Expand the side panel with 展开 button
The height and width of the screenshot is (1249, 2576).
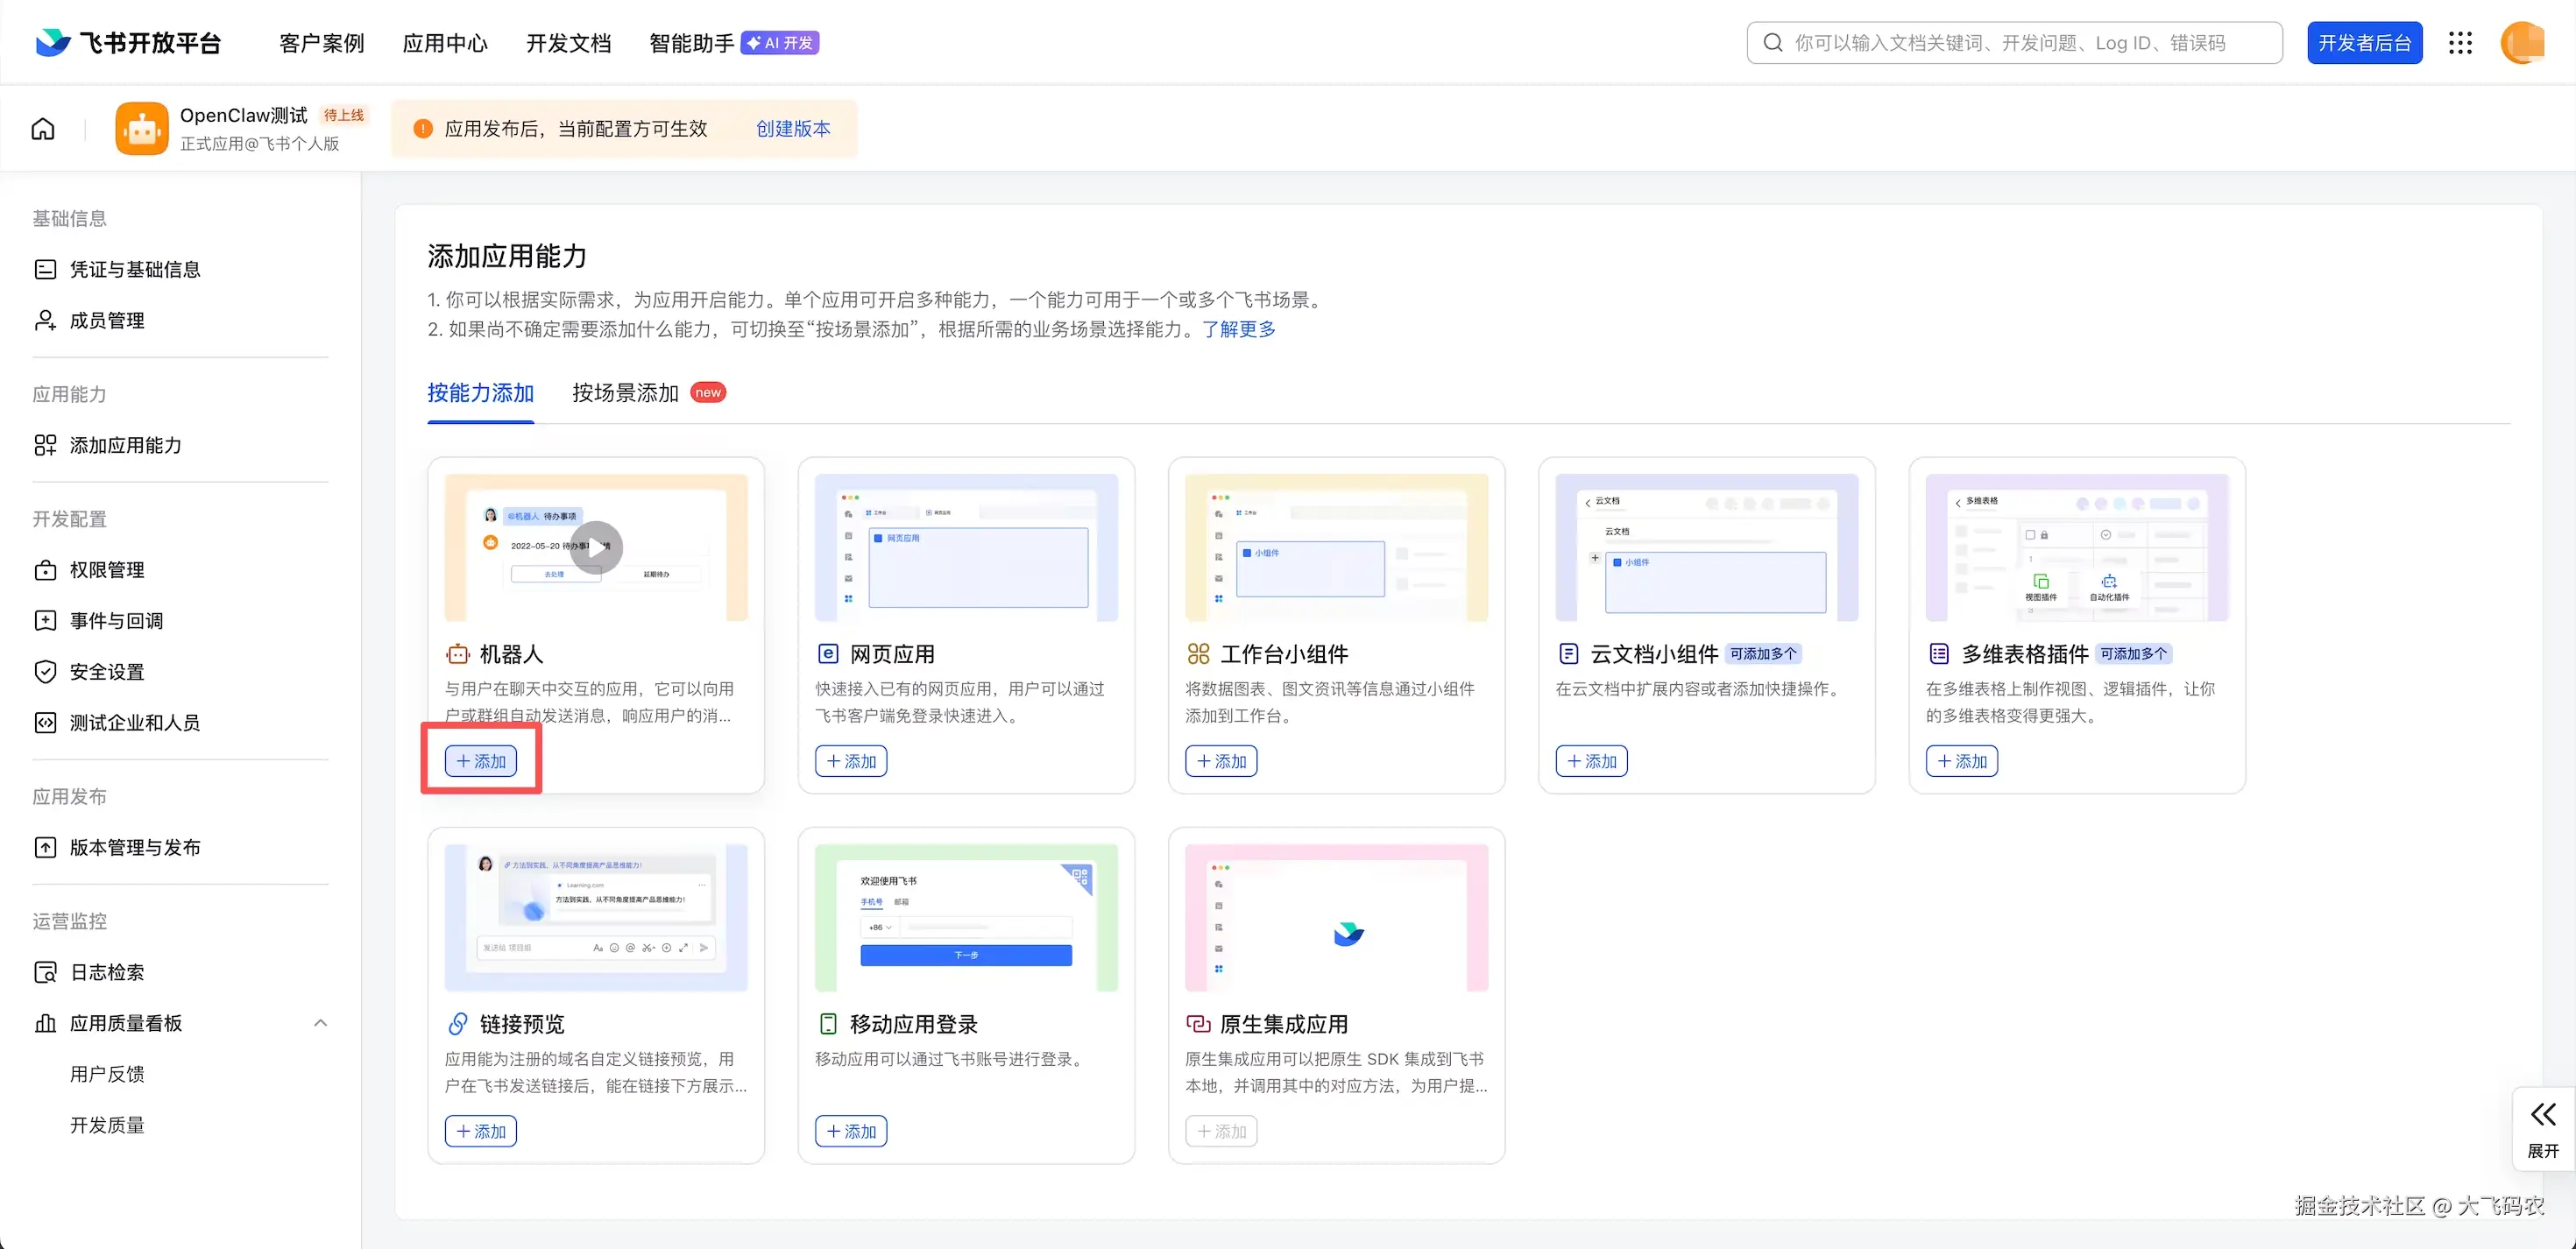pos(2542,1129)
